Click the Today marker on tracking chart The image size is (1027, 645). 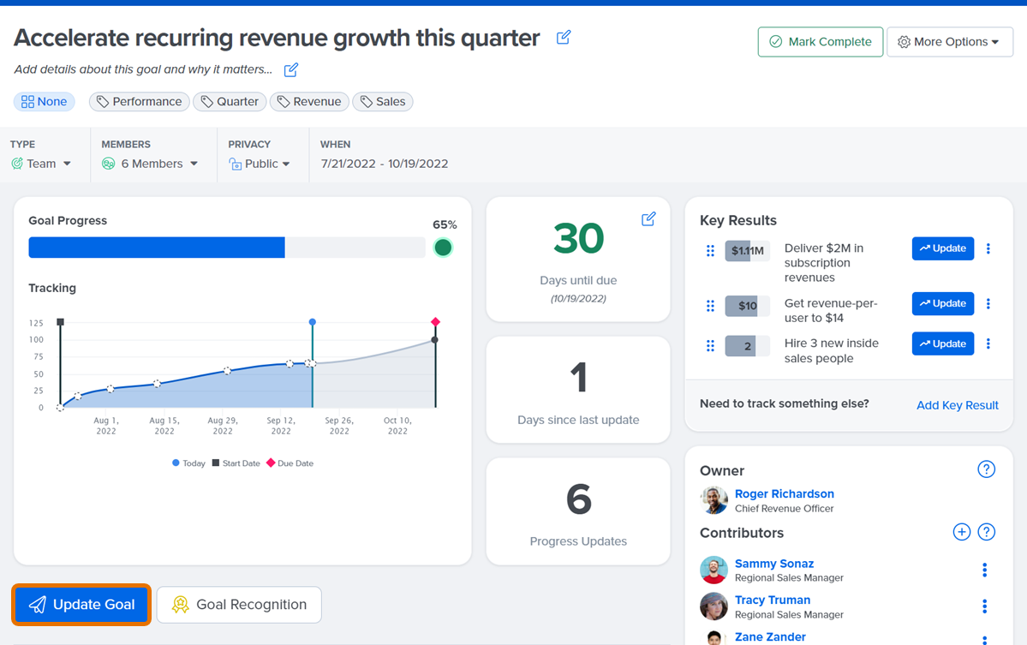click(x=313, y=322)
